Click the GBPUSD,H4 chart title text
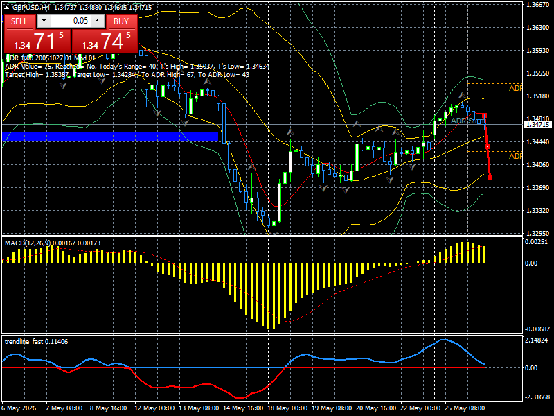The image size is (554, 416). click(x=31, y=7)
